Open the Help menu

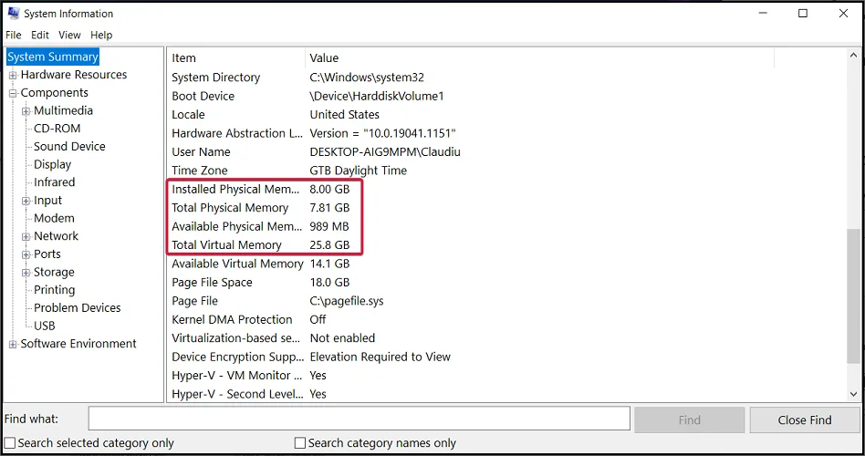point(101,35)
